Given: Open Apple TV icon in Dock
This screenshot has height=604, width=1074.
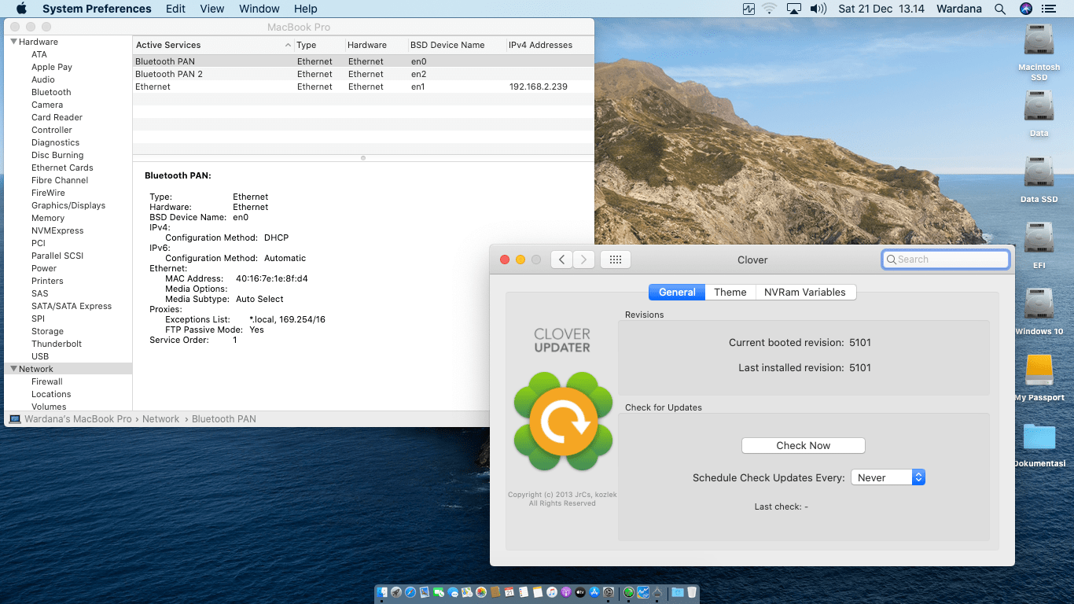Looking at the screenshot, I should tap(580, 592).
